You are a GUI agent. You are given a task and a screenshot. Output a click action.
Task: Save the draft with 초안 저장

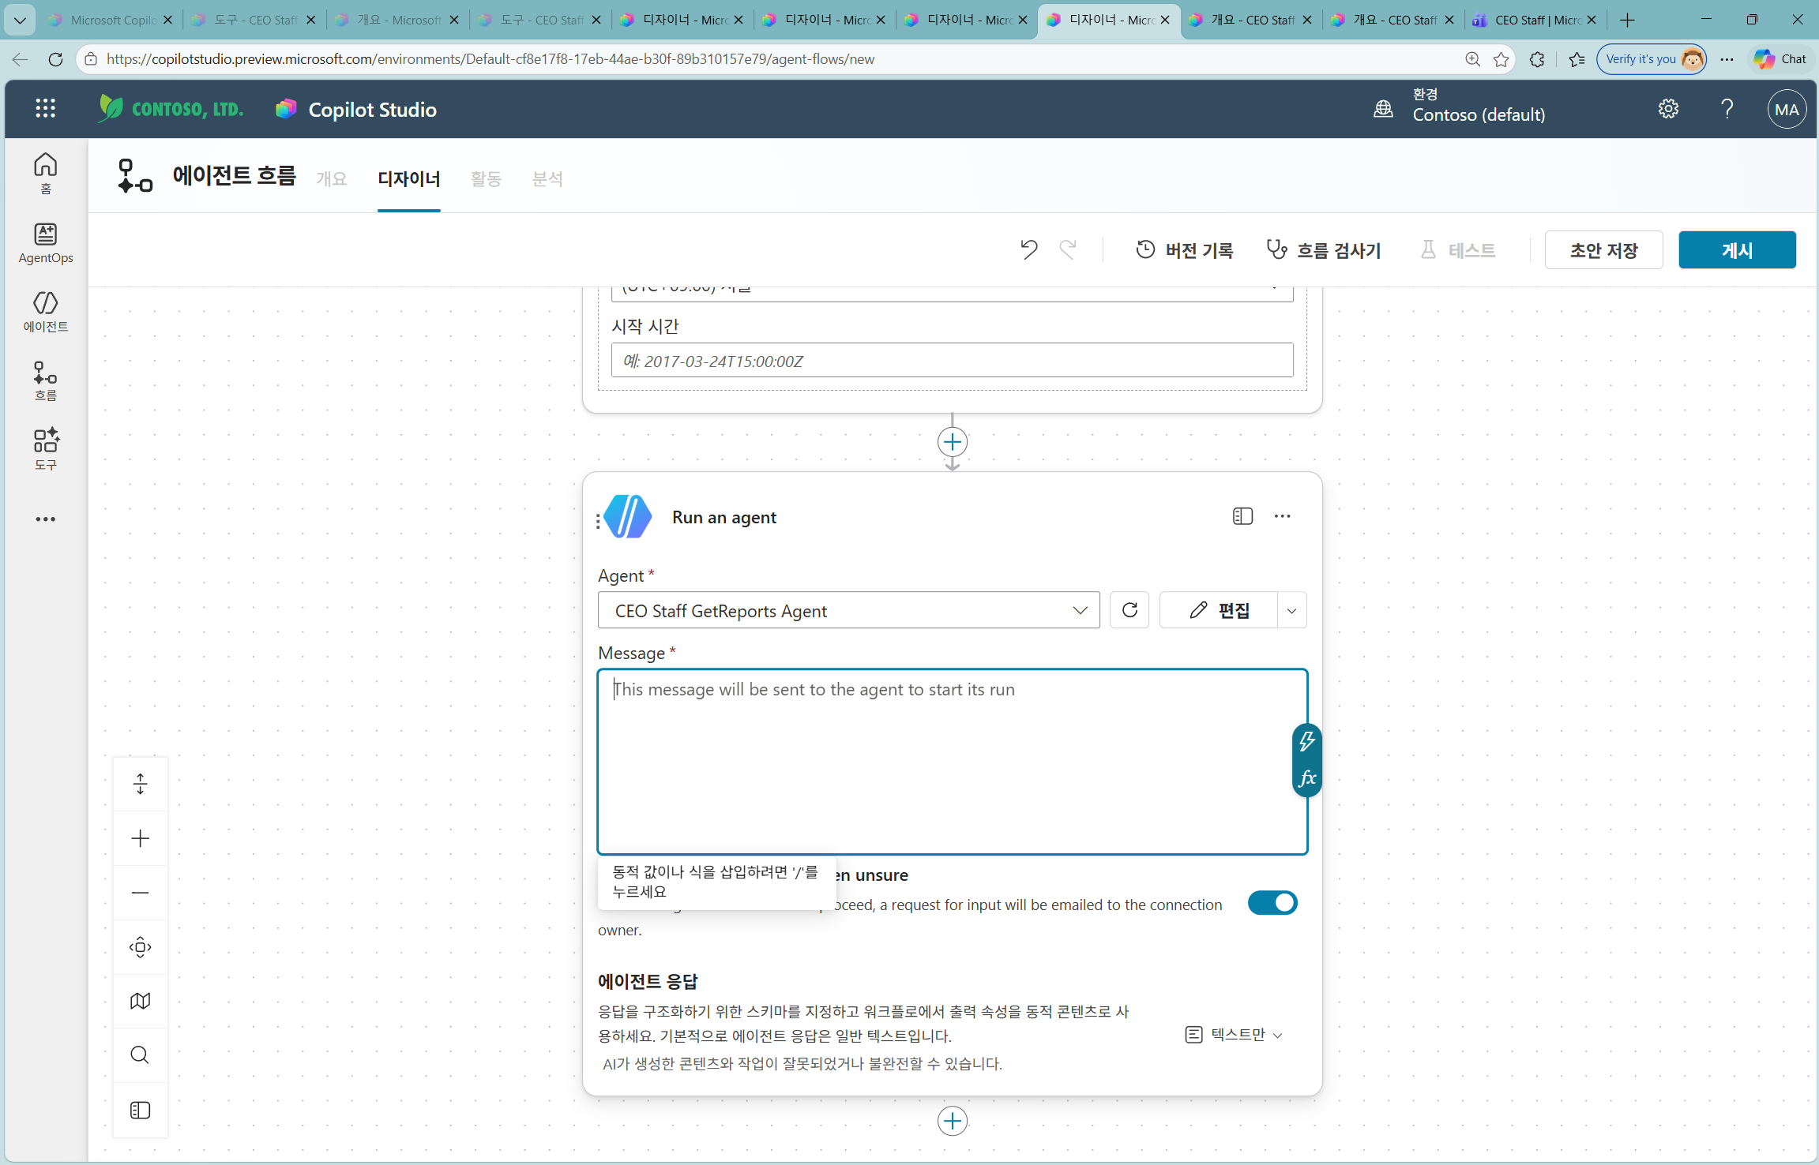[1604, 250]
